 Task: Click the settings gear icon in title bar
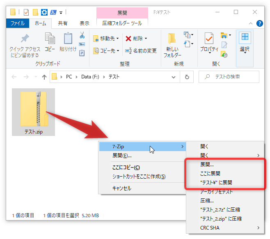[44, 12]
